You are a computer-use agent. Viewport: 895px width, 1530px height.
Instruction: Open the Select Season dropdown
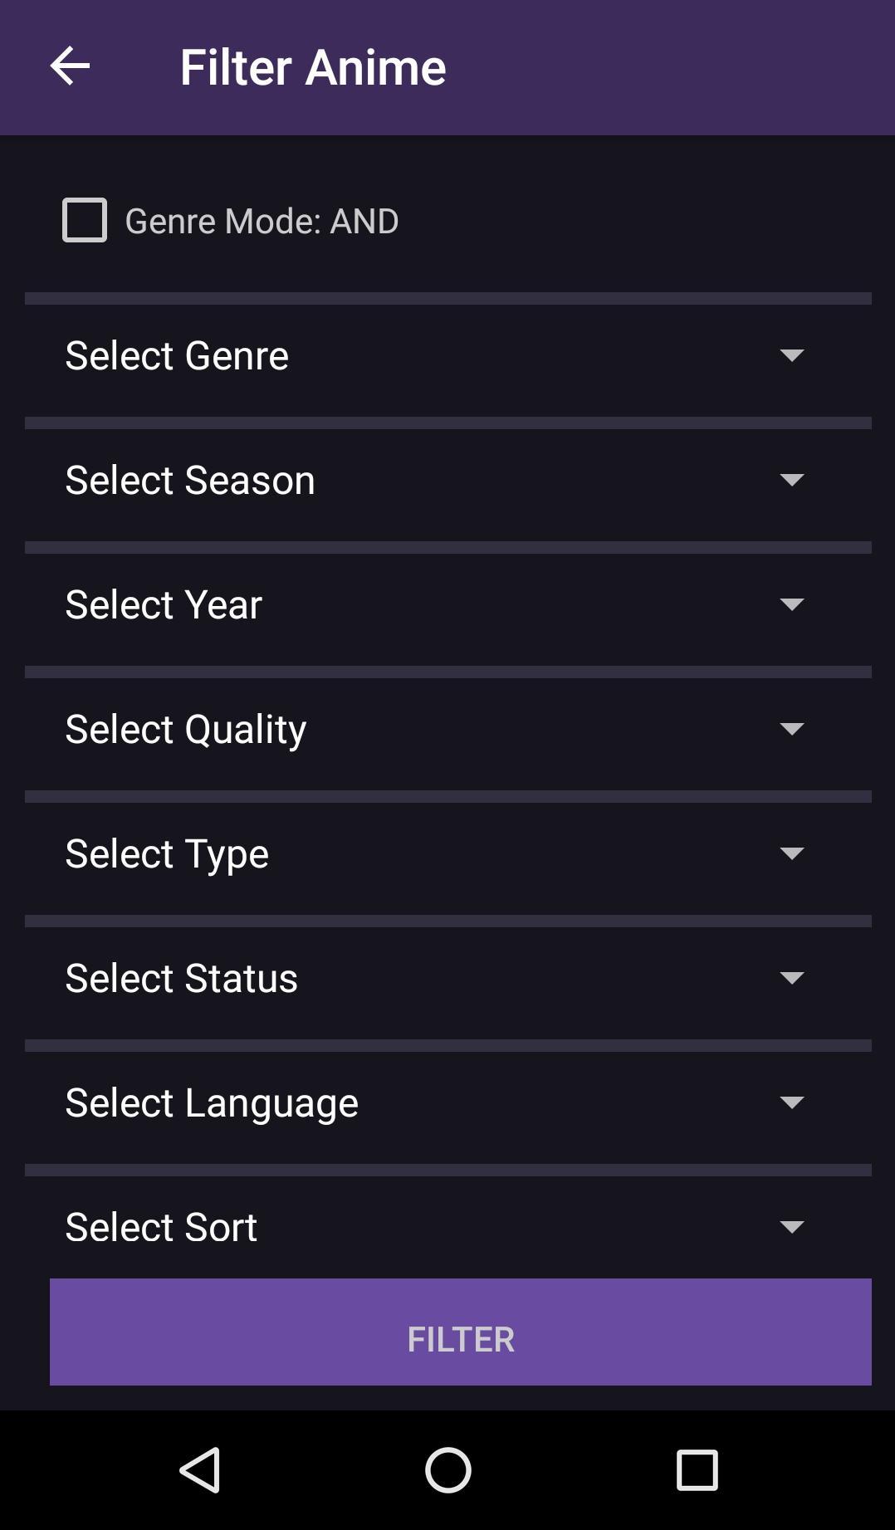click(x=448, y=480)
